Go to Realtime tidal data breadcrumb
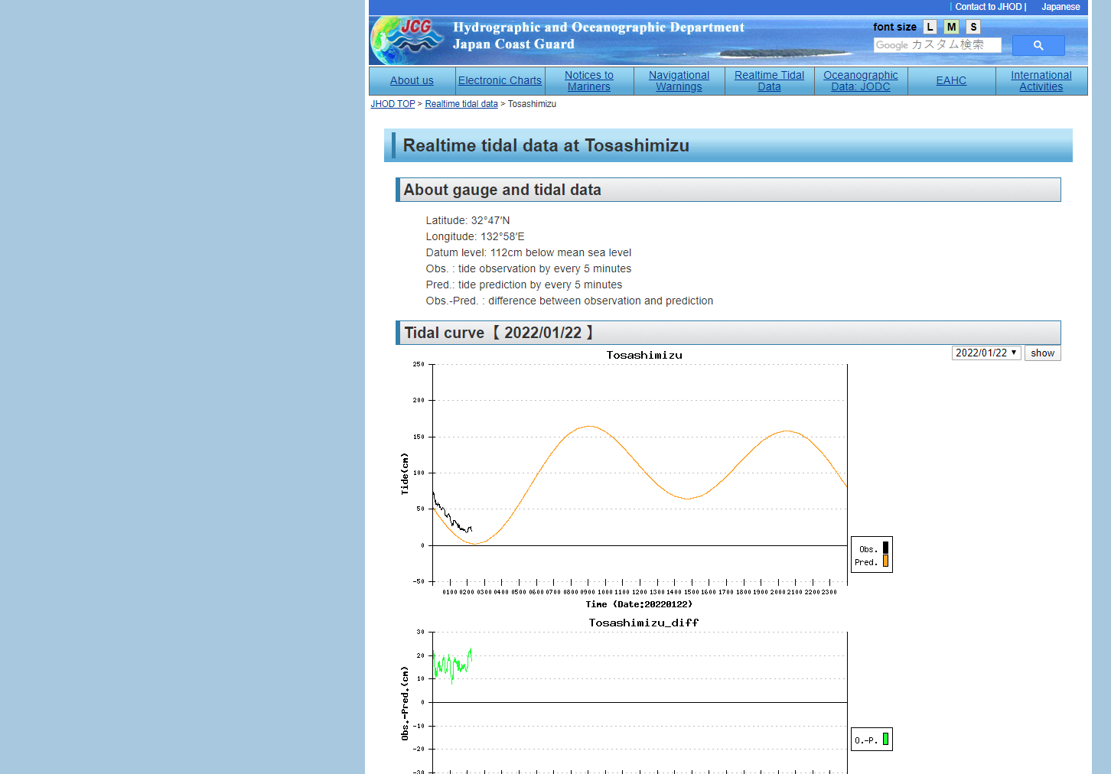The height and width of the screenshot is (774, 1111). [x=461, y=104]
